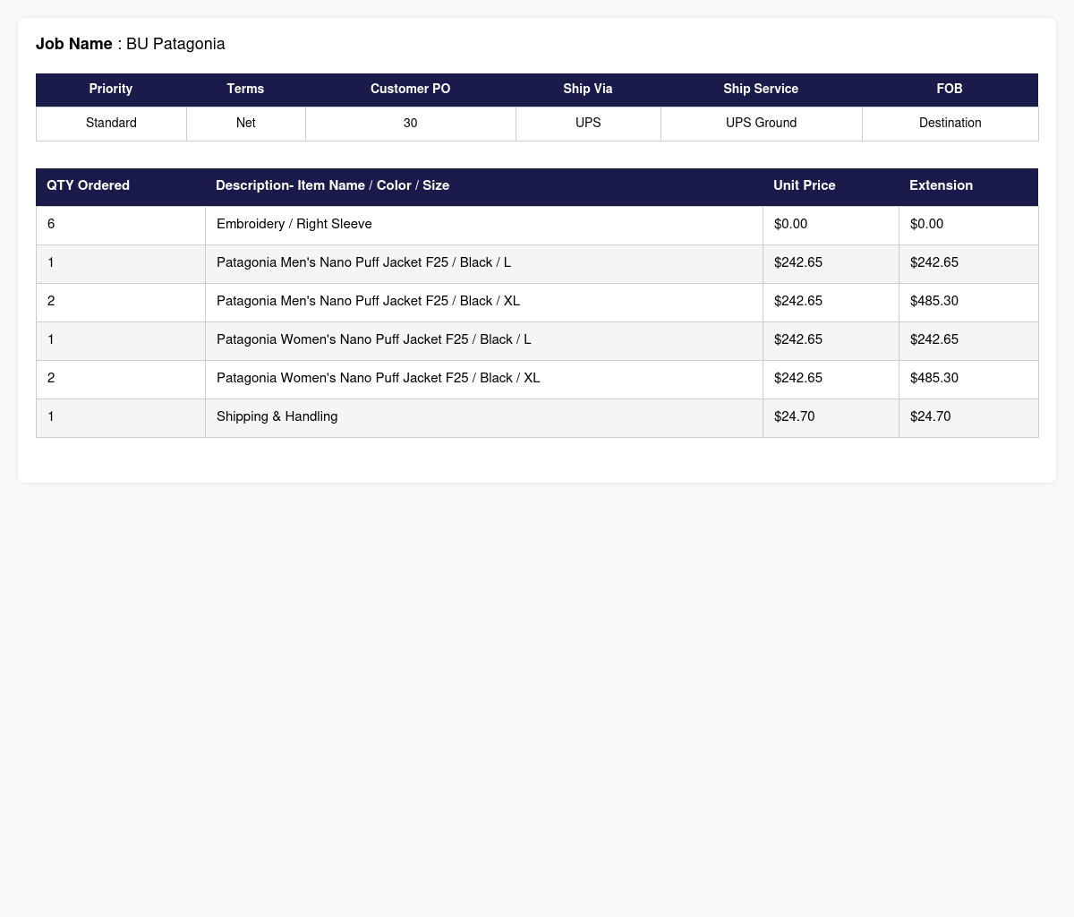Select the Standard priority cell
1074x917 pixels.
[x=111, y=124]
